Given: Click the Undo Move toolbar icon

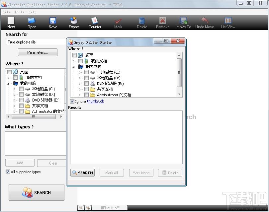Looking at the screenshot, I should [x=205, y=20].
